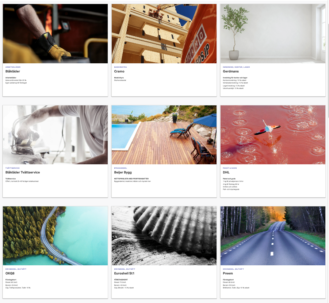Click the Preem heading
This screenshot has width=329, height=303.
(227, 273)
